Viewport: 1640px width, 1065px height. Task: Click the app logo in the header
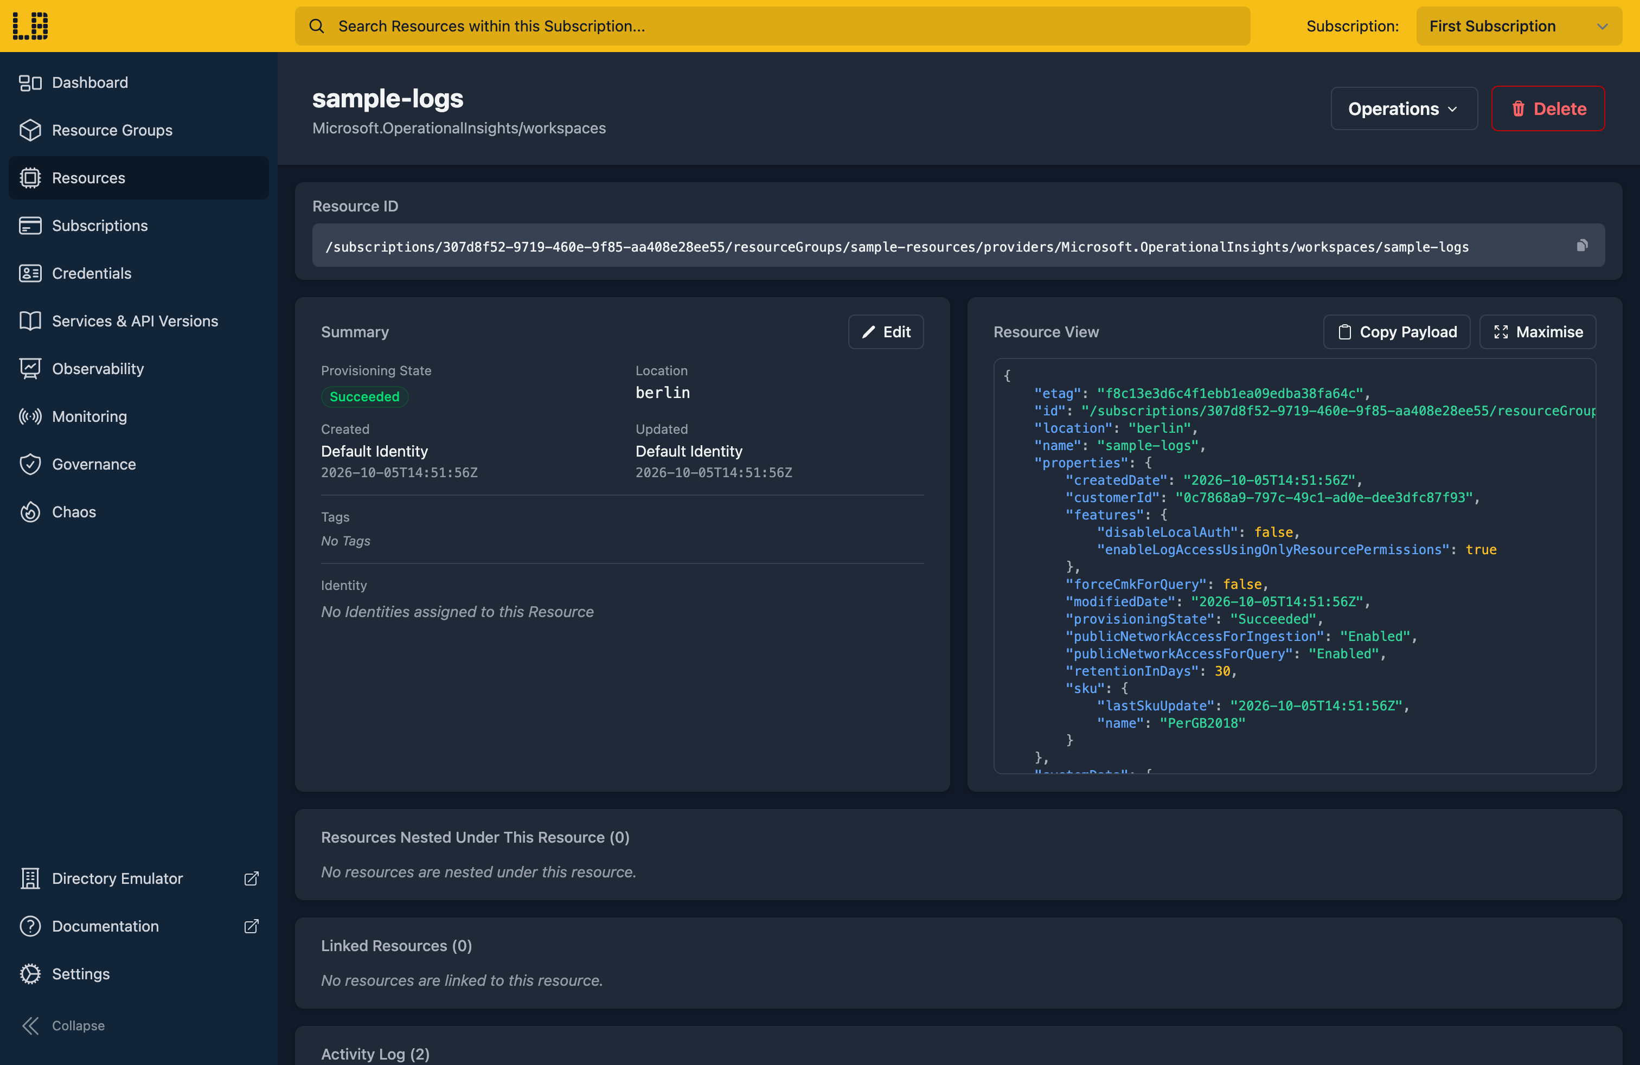coord(30,25)
